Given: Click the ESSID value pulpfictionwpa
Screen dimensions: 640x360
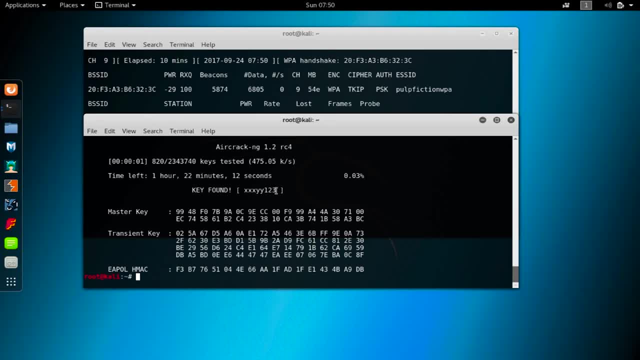Looking at the screenshot, I should tap(423, 89).
